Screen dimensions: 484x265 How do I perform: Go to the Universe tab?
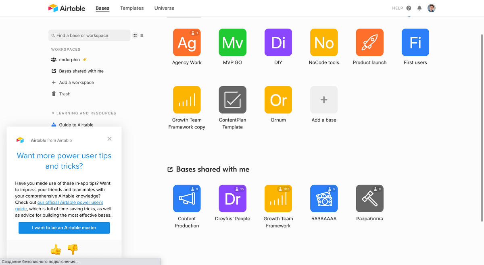click(x=164, y=8)
